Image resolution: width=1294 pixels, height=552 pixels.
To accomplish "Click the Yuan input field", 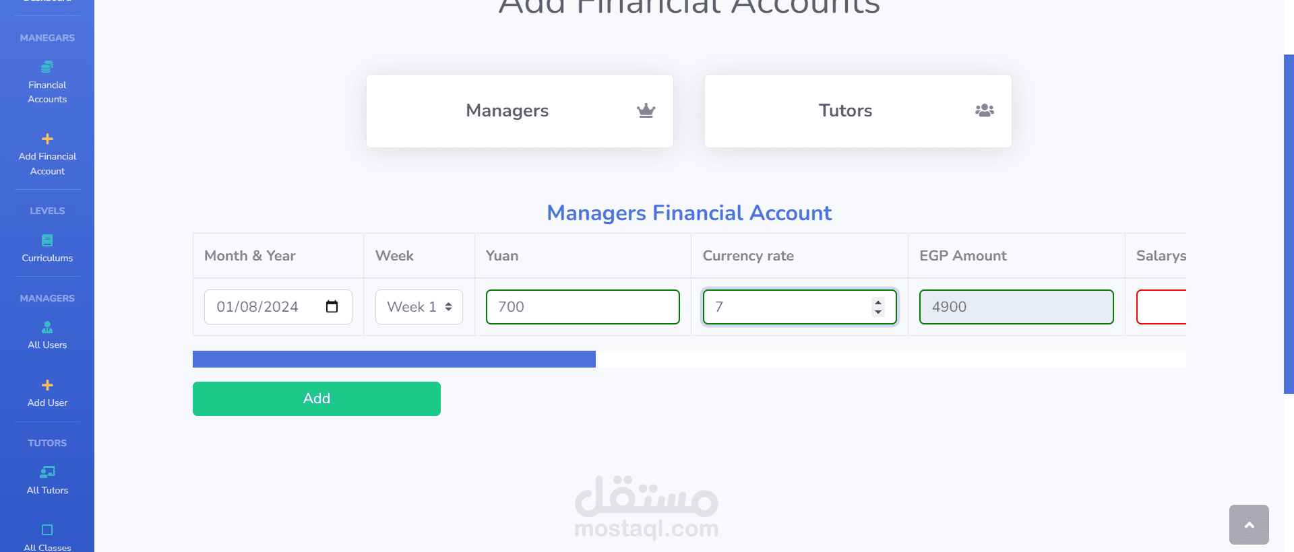I will pos(582,307).
